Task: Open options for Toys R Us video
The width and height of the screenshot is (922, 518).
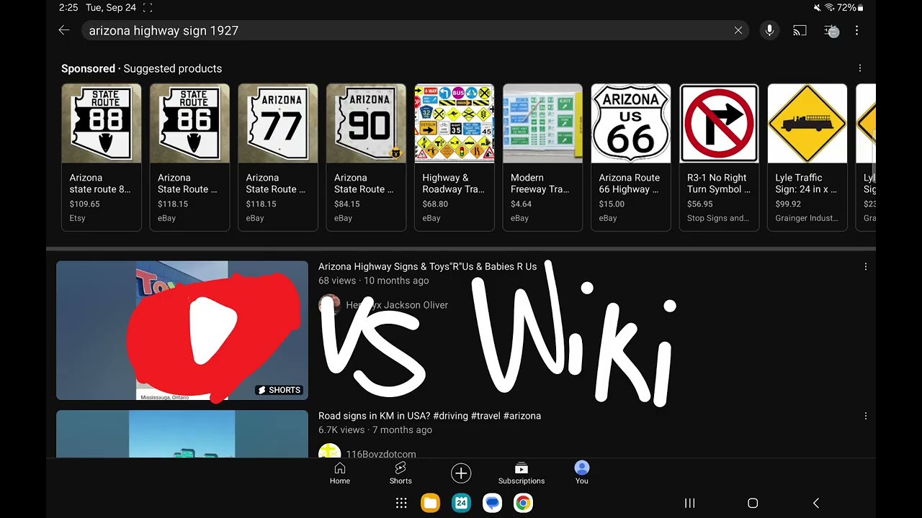Action: tap(865, 267)
